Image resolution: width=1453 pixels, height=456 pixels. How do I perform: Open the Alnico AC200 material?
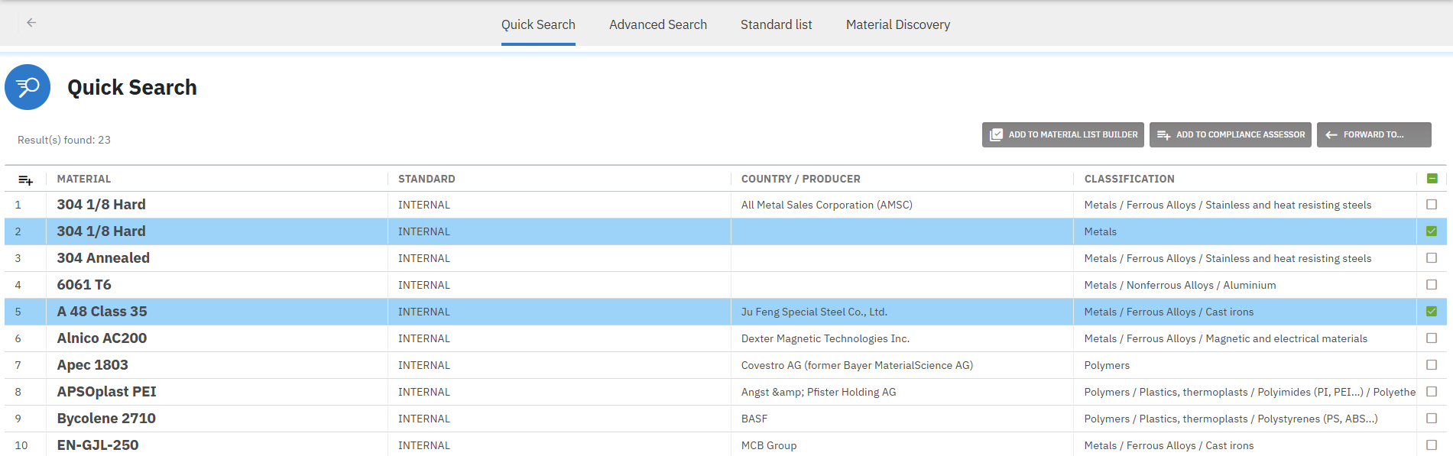coord(102,338)
